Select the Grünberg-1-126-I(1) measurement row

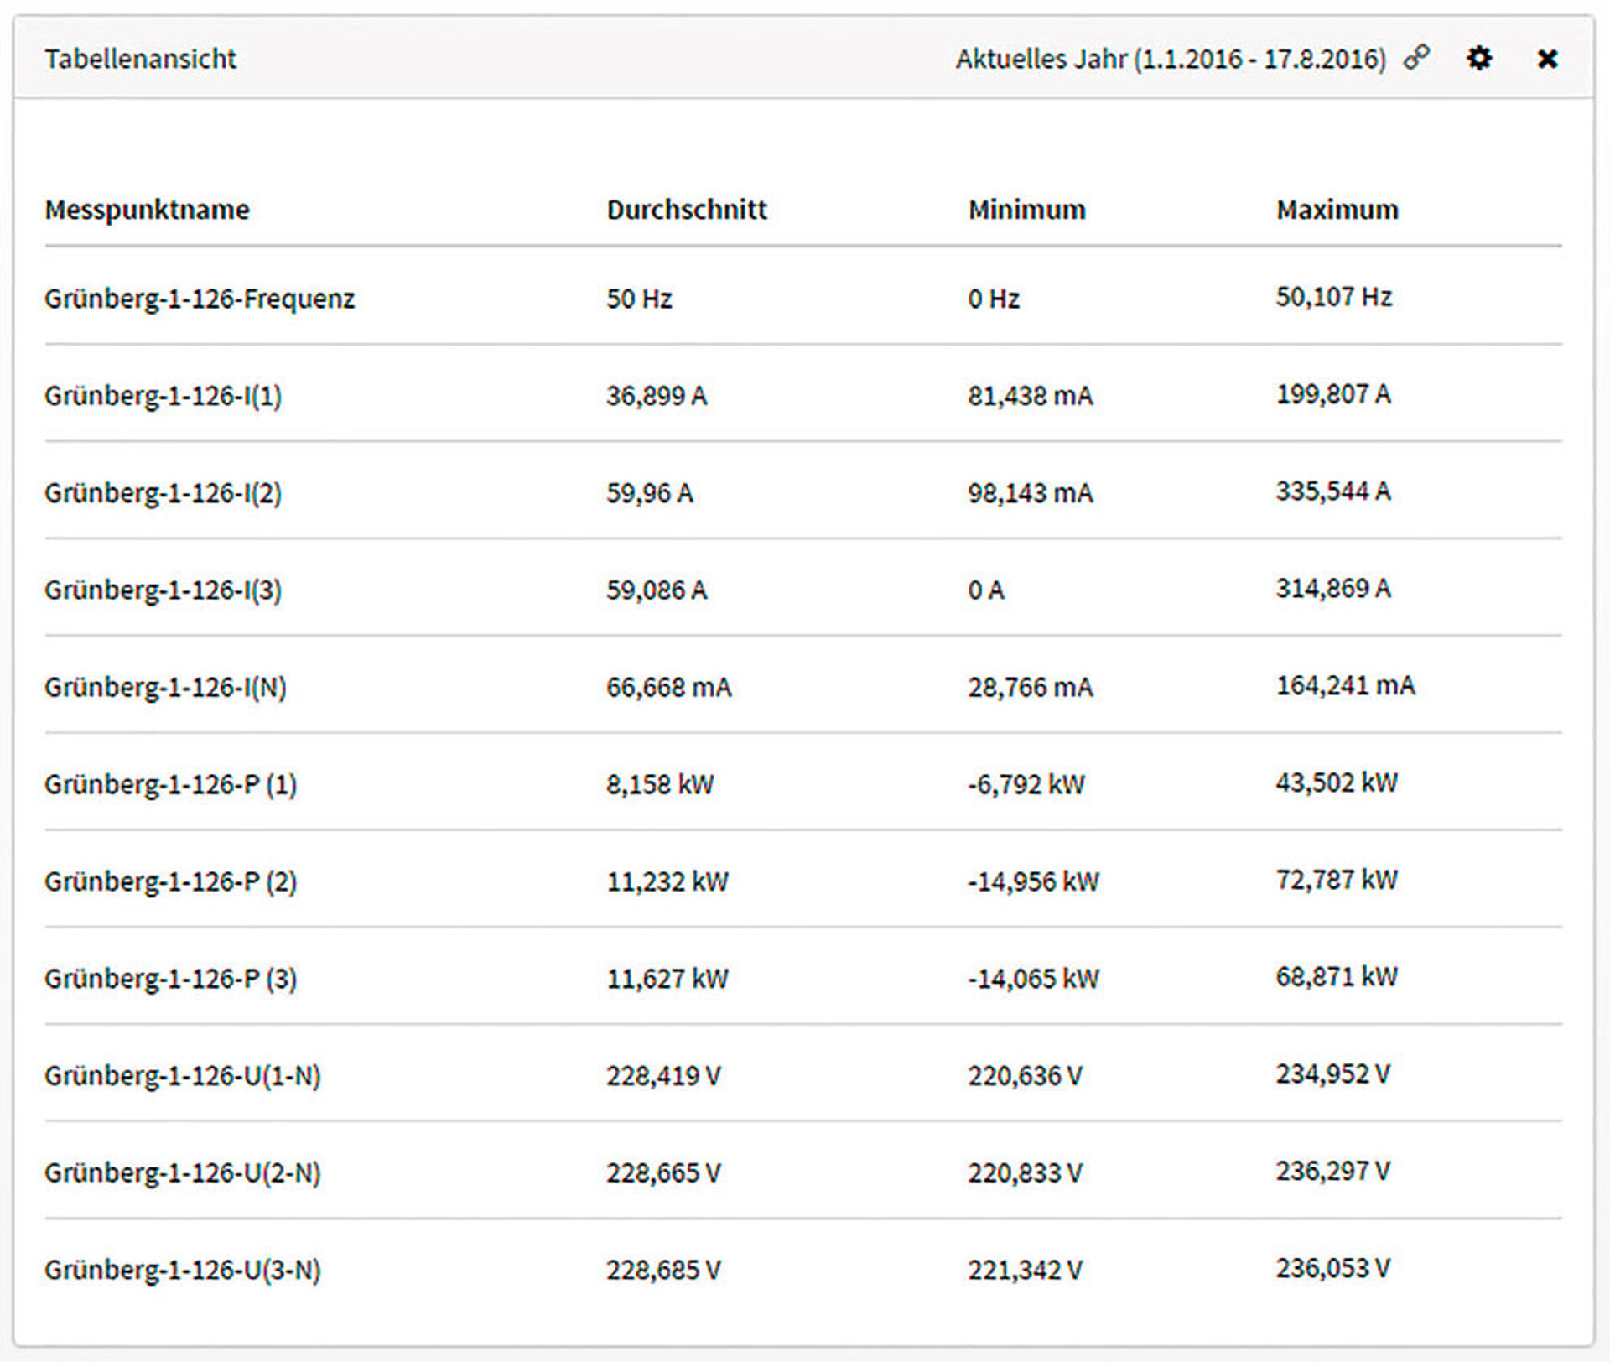(163, 395)
